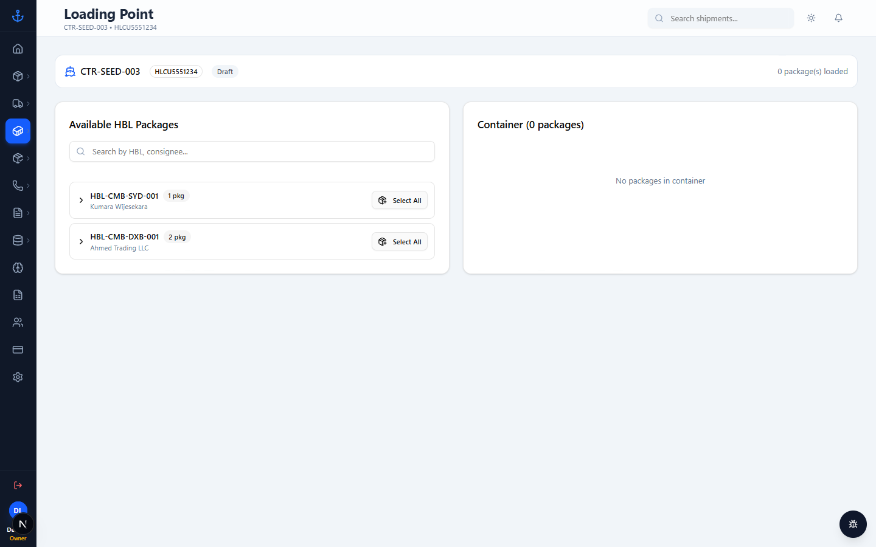This screenshot has height=547, width=876.
Task: Expand the chevron next to the truck icon
Action: coord(28,103)
